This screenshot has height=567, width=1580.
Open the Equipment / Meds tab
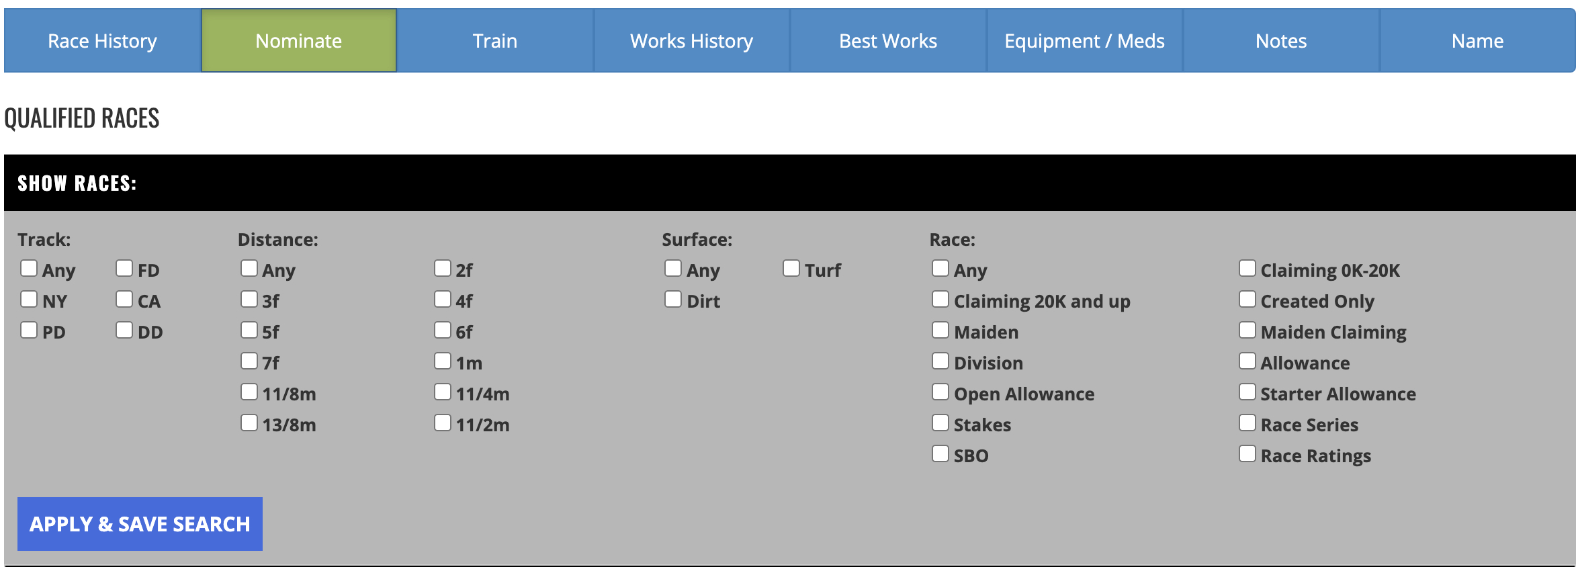pyautogui.click(x=1084, y=41)
